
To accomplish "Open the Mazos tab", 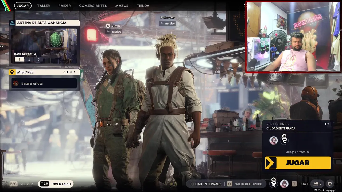I will pos(122,6).
